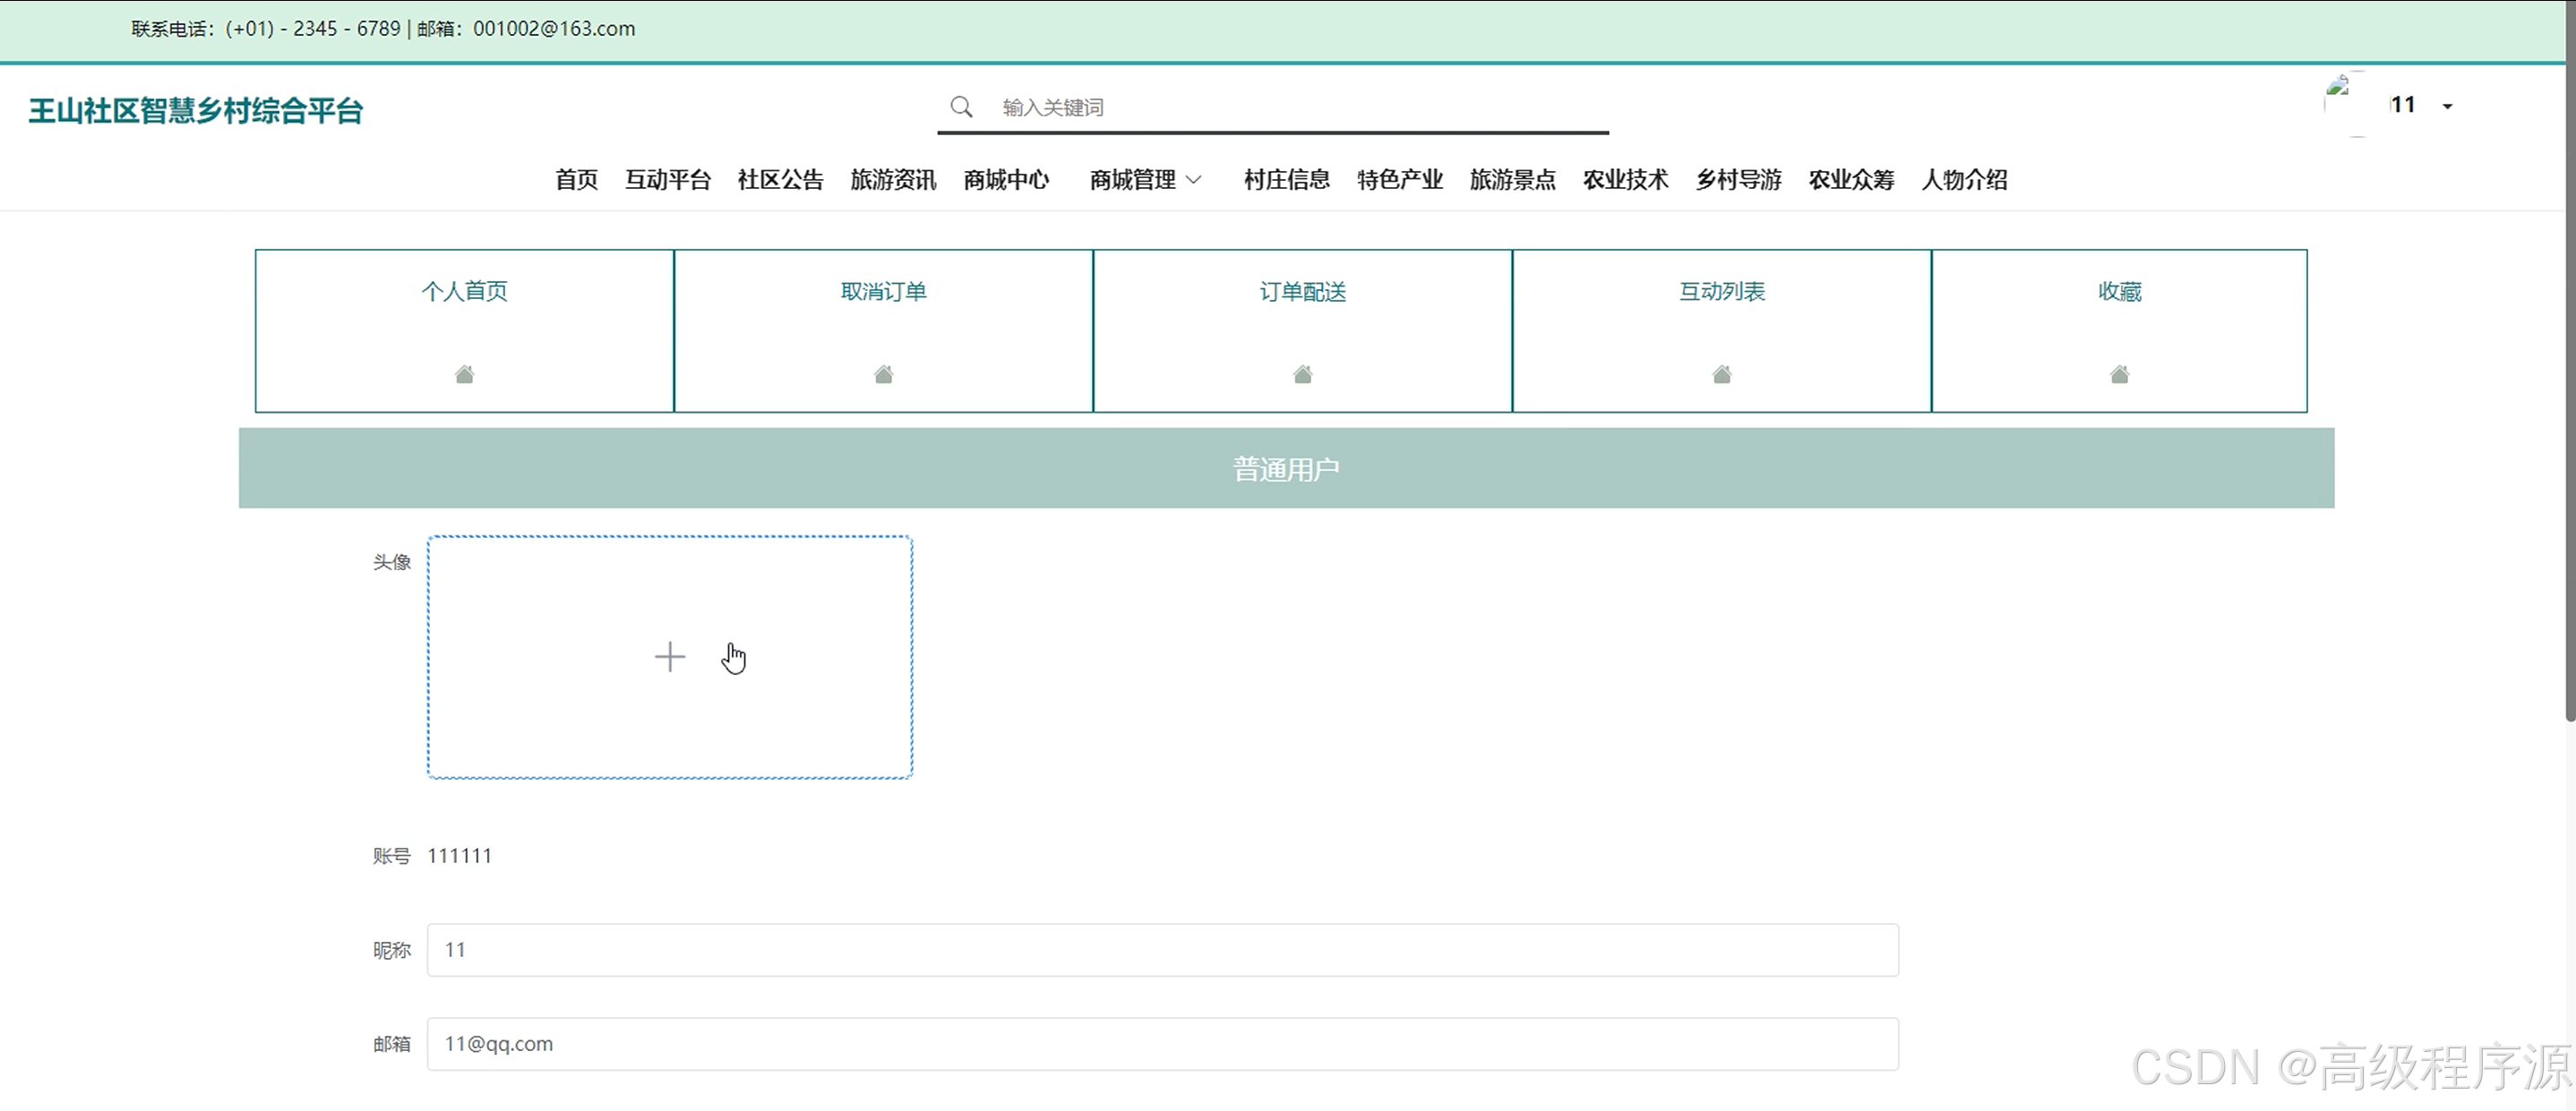Screen dimensions: 2576x1111
Task: Click the plus icon to upload avatar
Action: (x=669, y=657)
